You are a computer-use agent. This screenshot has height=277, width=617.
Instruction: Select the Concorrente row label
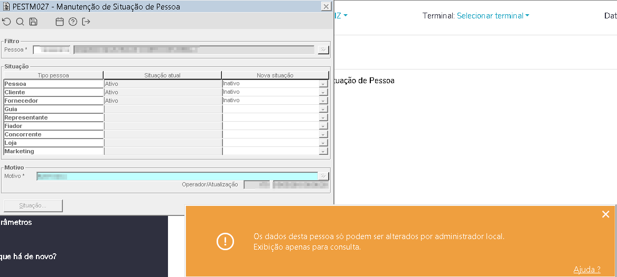tap(53, 134)
